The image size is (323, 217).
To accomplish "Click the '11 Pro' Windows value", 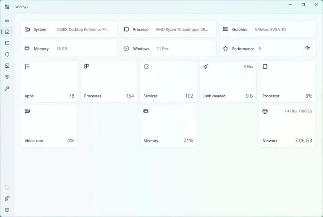I will click(162, 49).
